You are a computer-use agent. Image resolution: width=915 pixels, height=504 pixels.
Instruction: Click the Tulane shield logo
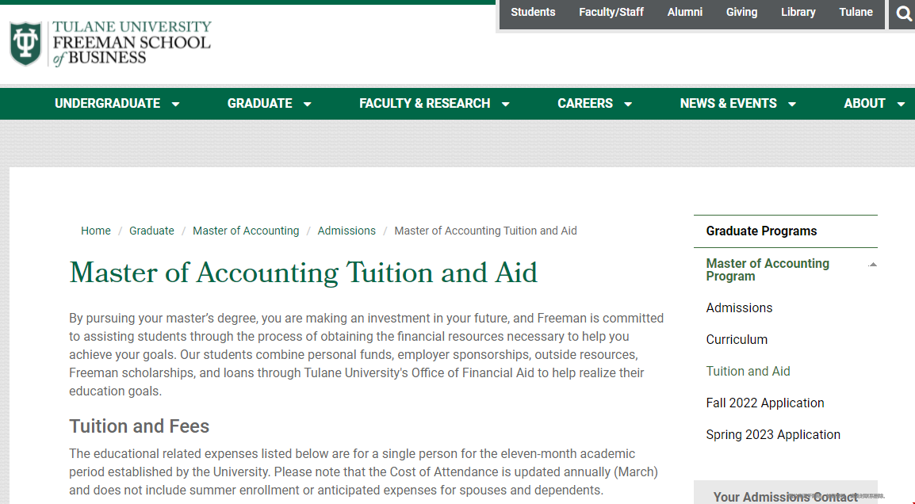[25, 44]
